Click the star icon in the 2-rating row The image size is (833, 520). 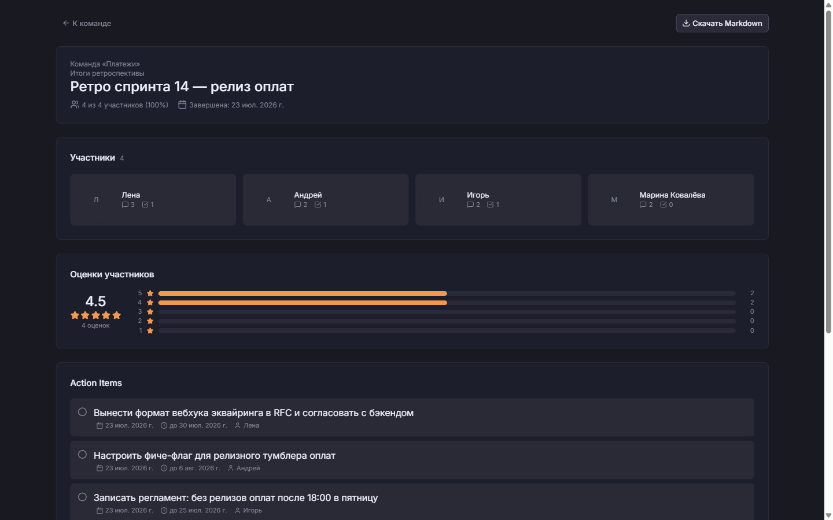coord(150,321)
